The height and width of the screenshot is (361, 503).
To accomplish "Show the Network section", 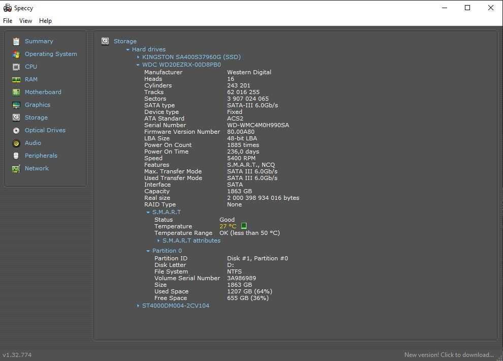I will [37, 168].
